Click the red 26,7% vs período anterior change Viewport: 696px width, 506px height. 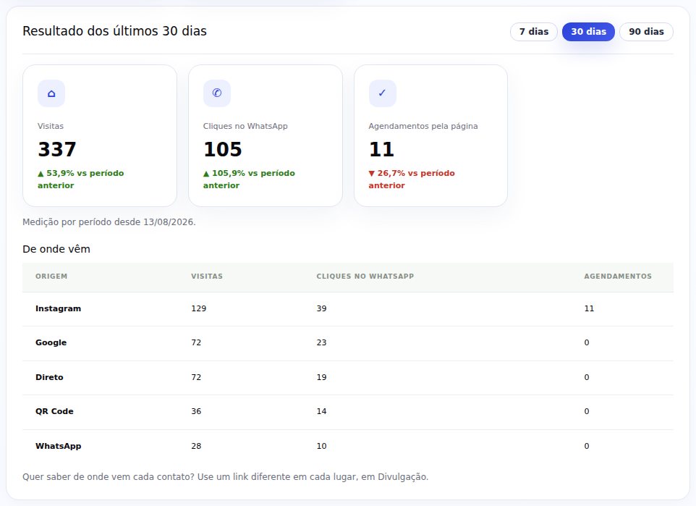click(x=412, y=179)
